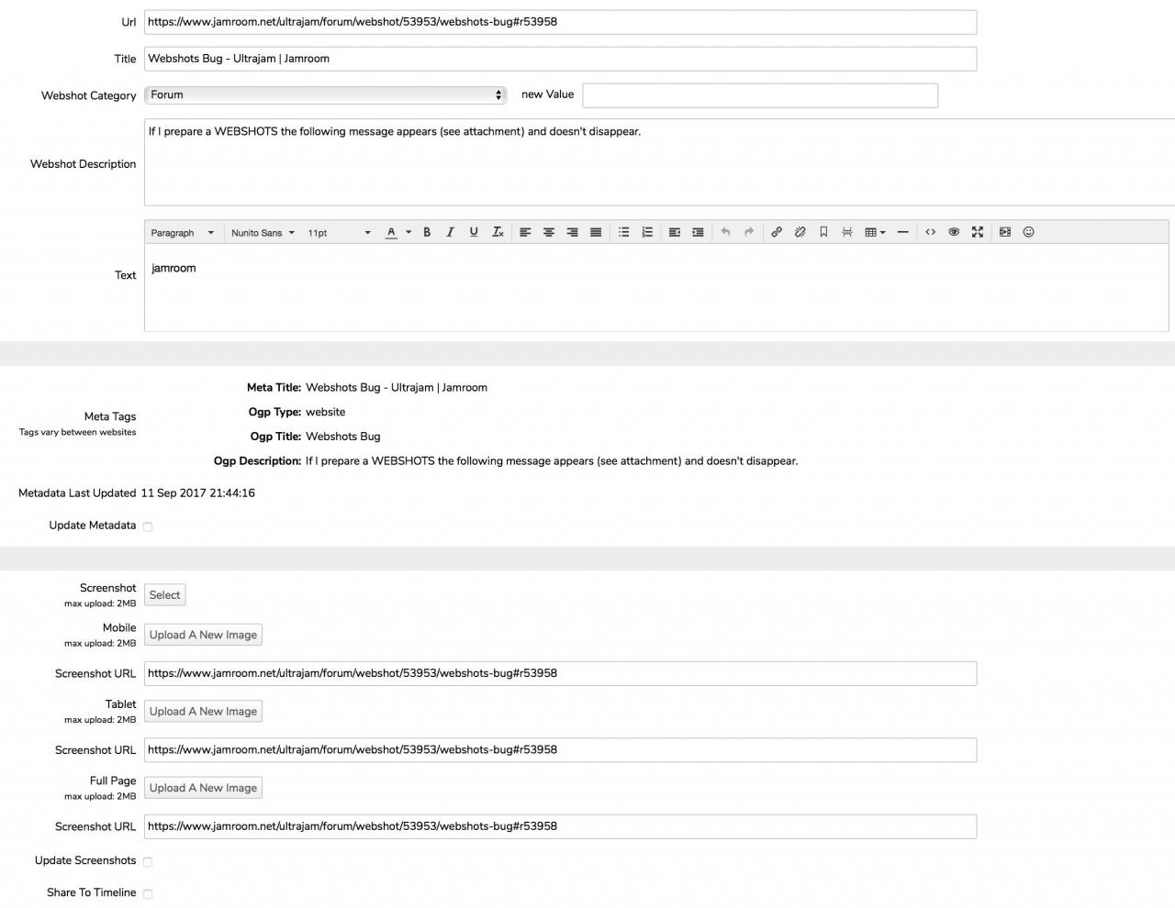Align text left in editor toolbar

[x=525, y=232]
